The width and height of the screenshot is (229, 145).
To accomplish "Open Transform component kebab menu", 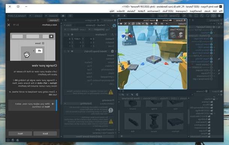I will point(65,34).
